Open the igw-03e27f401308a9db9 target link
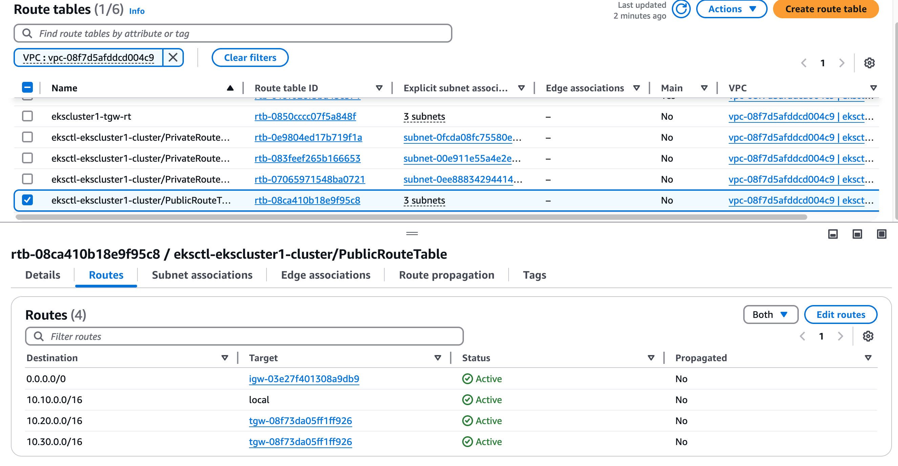The image size is (898, 466). pyautogui.click(x=304, y=379)
